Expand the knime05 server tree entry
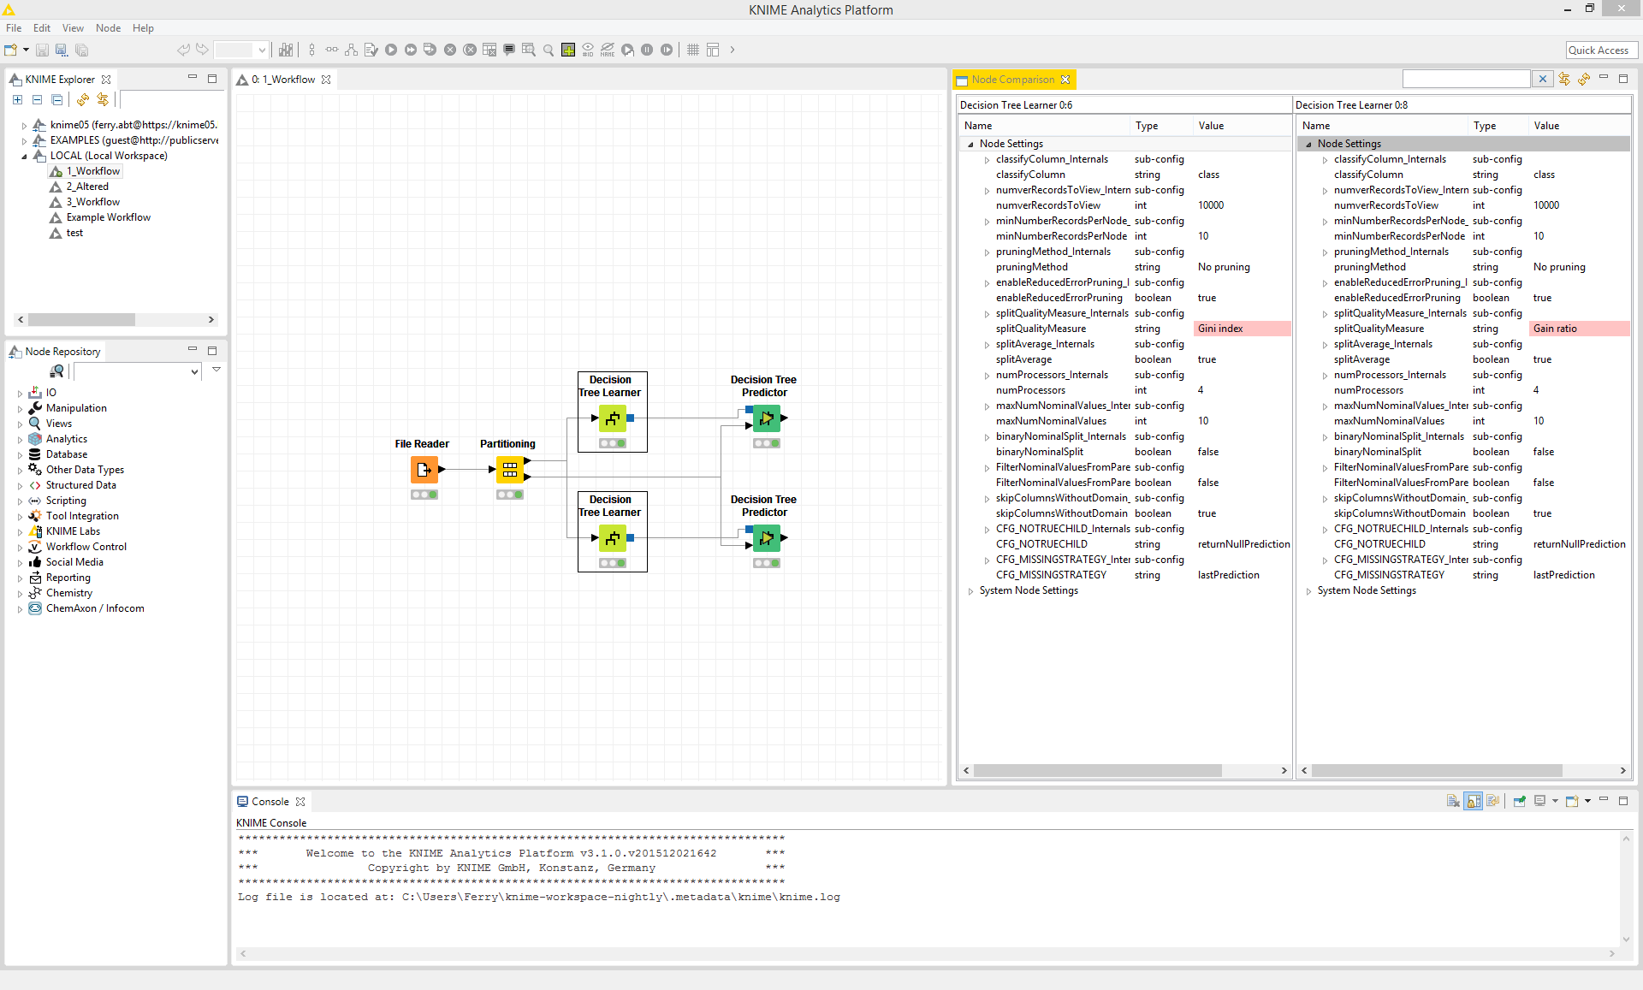The height and width of the screenshot is (990, 1643). pos(24,125)
